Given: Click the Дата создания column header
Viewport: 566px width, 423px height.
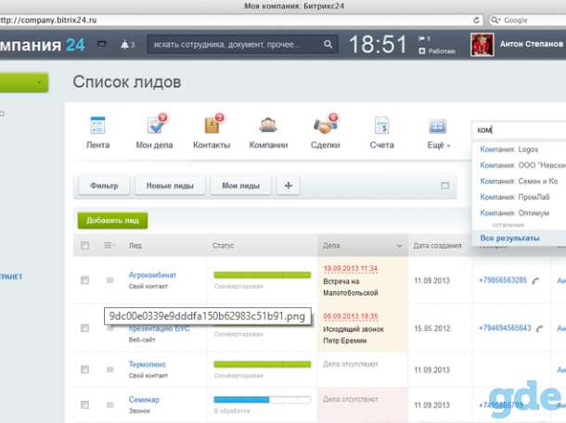Looking at the screenshot, I should pyautogui.click(x=437, y=246).
